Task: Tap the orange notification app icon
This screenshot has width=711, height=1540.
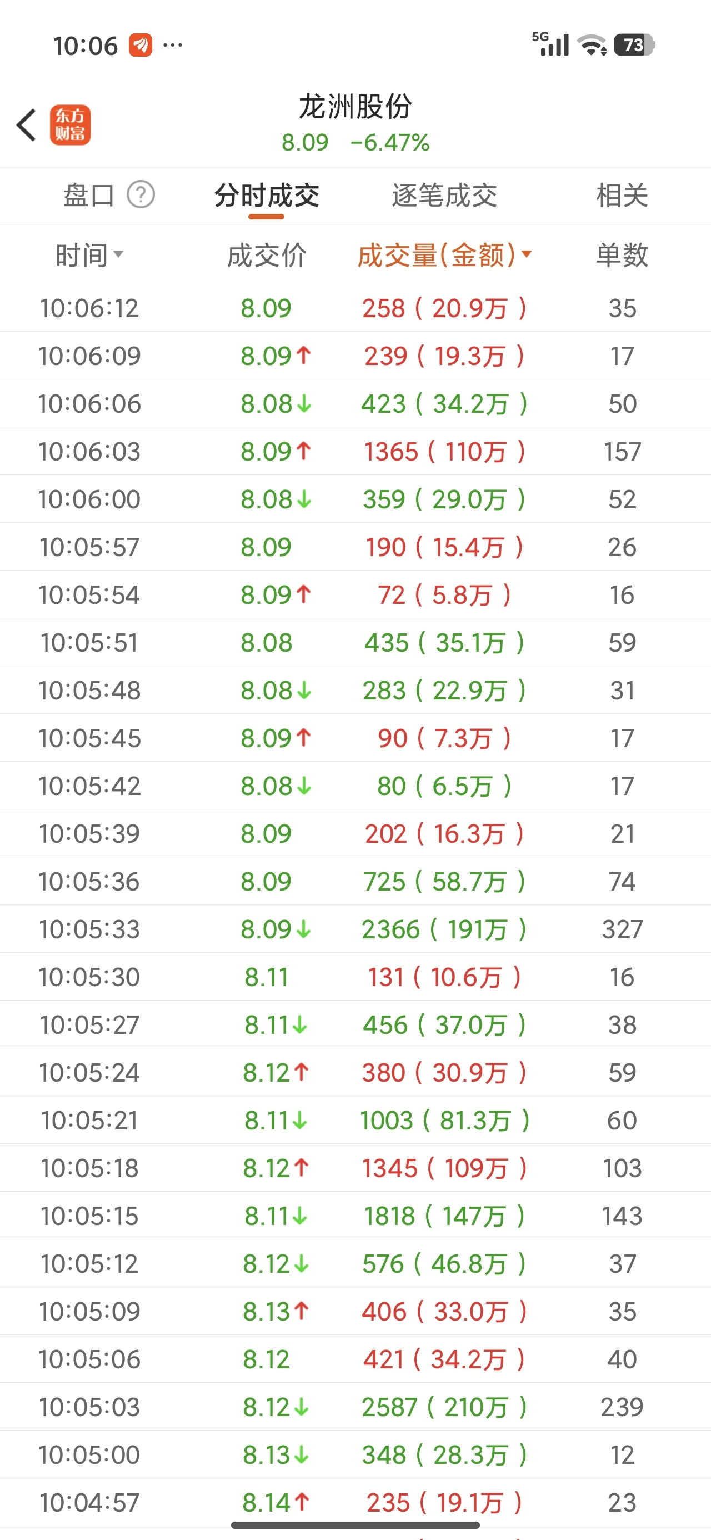Action: 141,45
